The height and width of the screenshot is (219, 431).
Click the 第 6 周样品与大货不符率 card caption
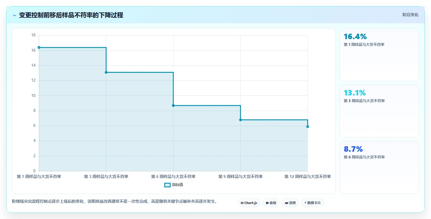(364, 157)
